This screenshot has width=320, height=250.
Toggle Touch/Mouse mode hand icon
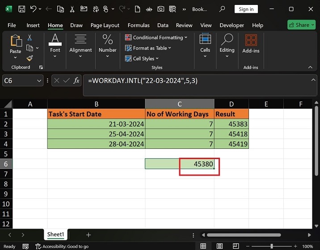click(105, 9)
